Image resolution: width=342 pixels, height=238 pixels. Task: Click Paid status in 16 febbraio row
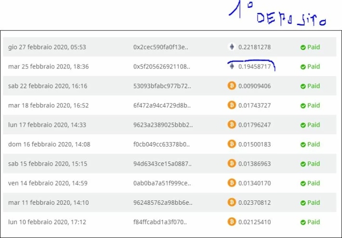click(x=314, y=144)
